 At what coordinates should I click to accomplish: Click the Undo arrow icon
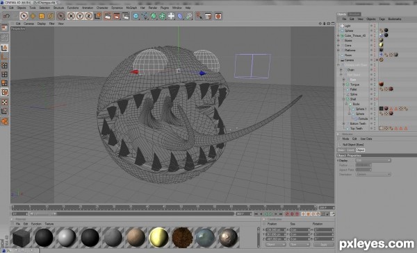coord(6,16)
